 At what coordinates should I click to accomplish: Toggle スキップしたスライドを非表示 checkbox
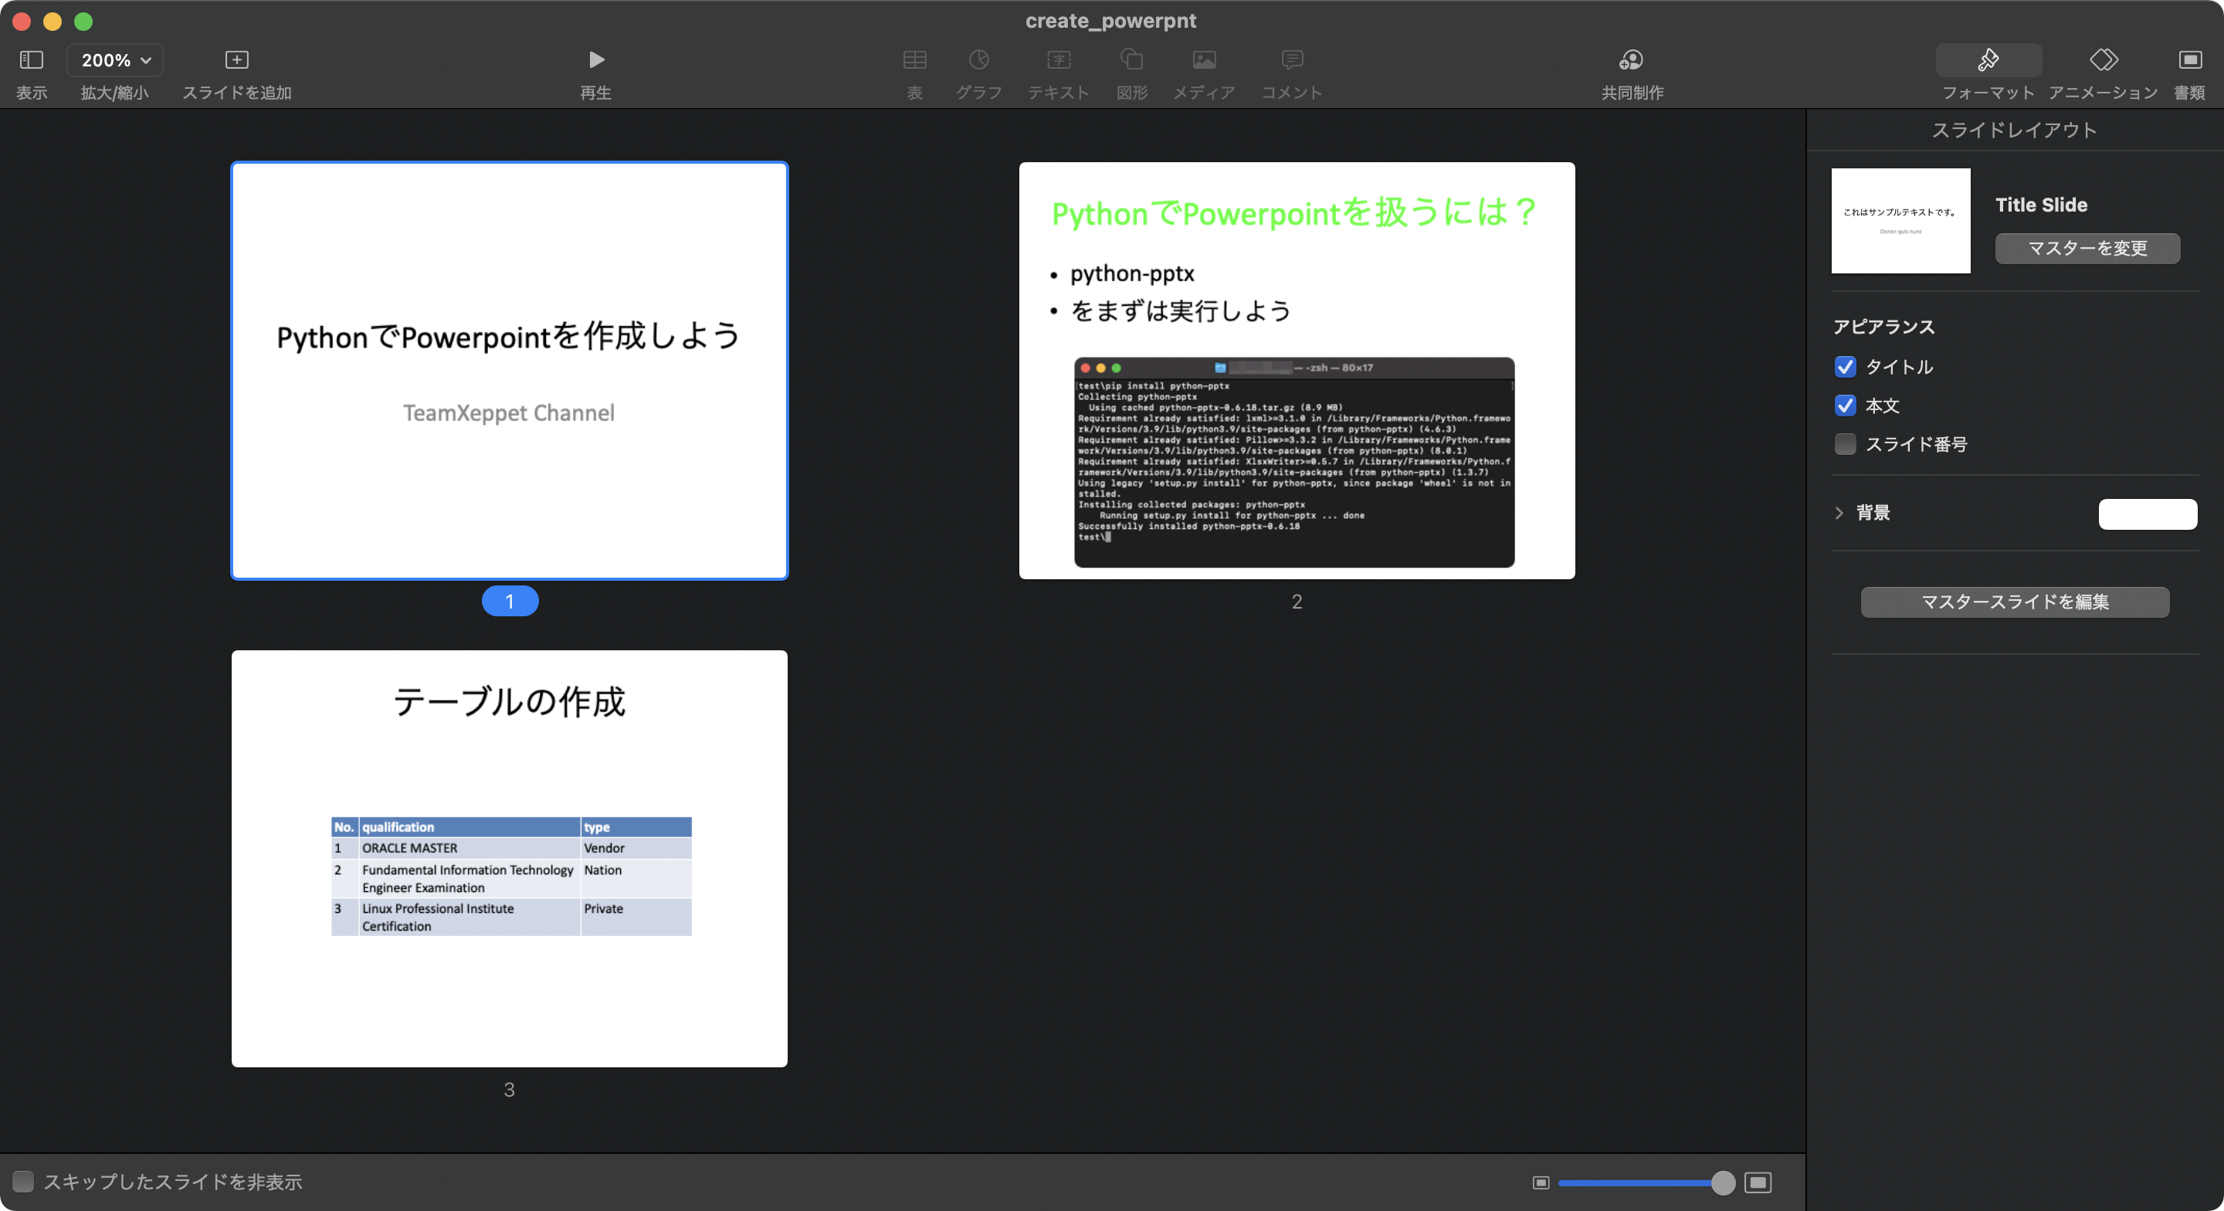23,1181
